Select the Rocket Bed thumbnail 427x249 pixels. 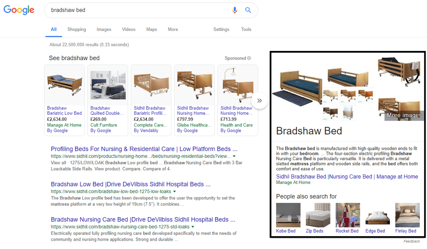[347, 215]
